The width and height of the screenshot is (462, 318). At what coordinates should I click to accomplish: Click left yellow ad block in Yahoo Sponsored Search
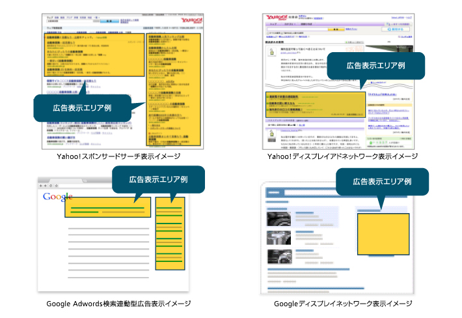pos(94,55)
